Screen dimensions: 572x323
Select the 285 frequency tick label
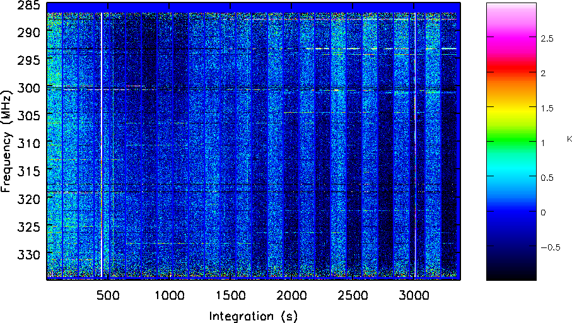28,6
